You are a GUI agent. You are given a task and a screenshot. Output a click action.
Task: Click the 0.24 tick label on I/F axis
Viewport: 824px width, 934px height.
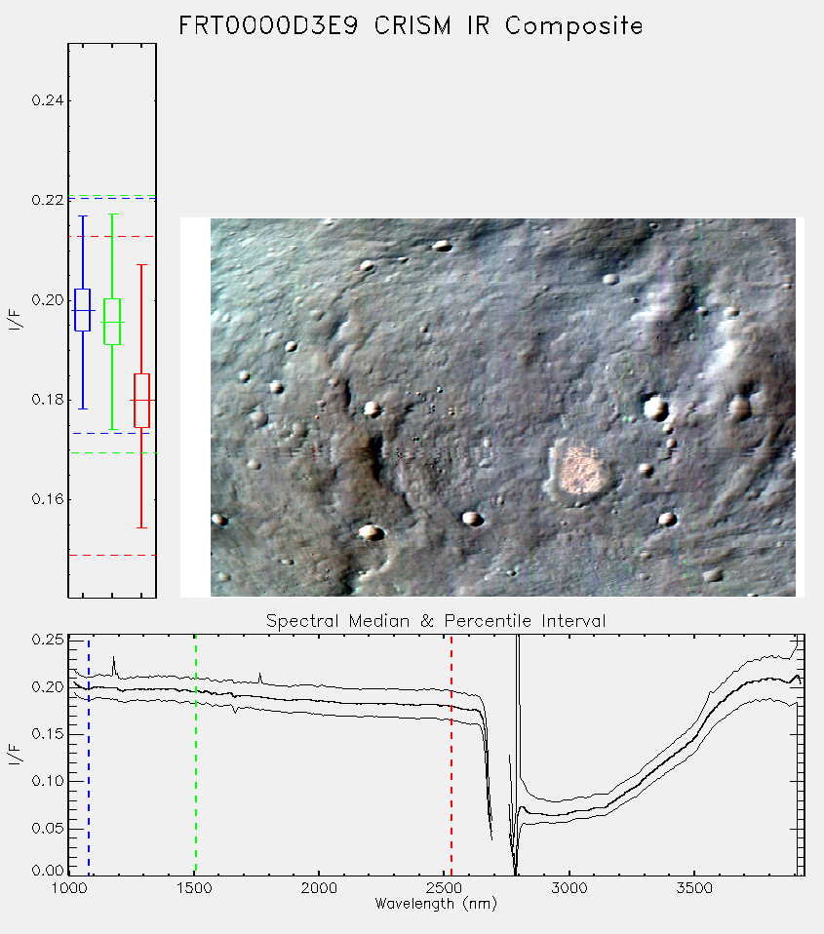tap(48, 100)
